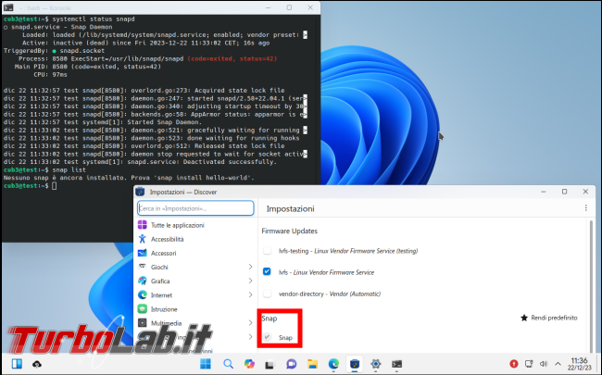The image size is (602, 375).
Task: Click the Internet label in sidebar
Action: point(161,295)
